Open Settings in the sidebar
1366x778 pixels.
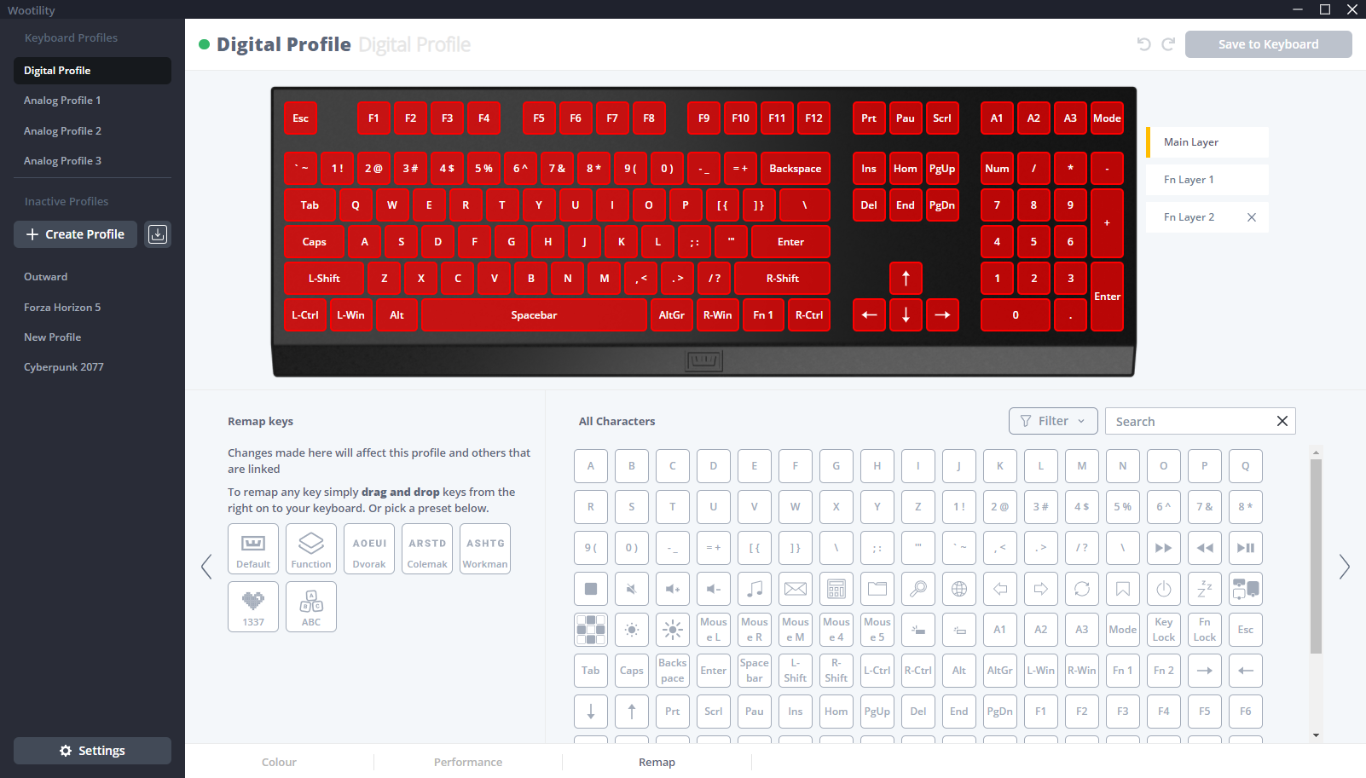(92, 751)
